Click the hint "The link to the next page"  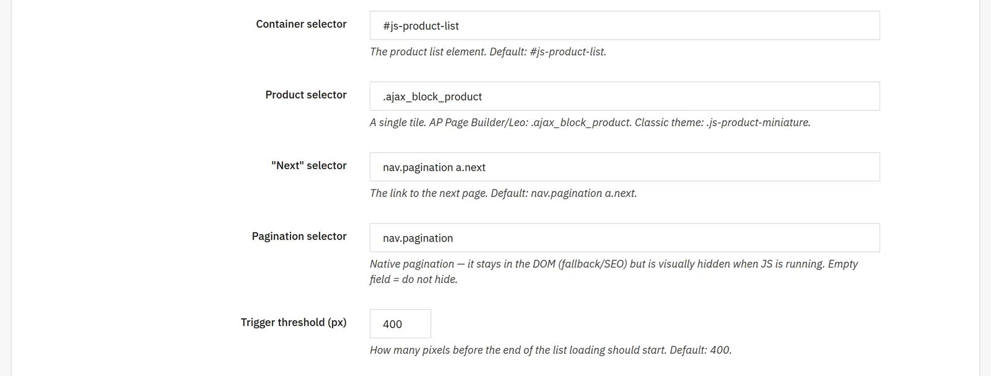[x=503, y=193]
